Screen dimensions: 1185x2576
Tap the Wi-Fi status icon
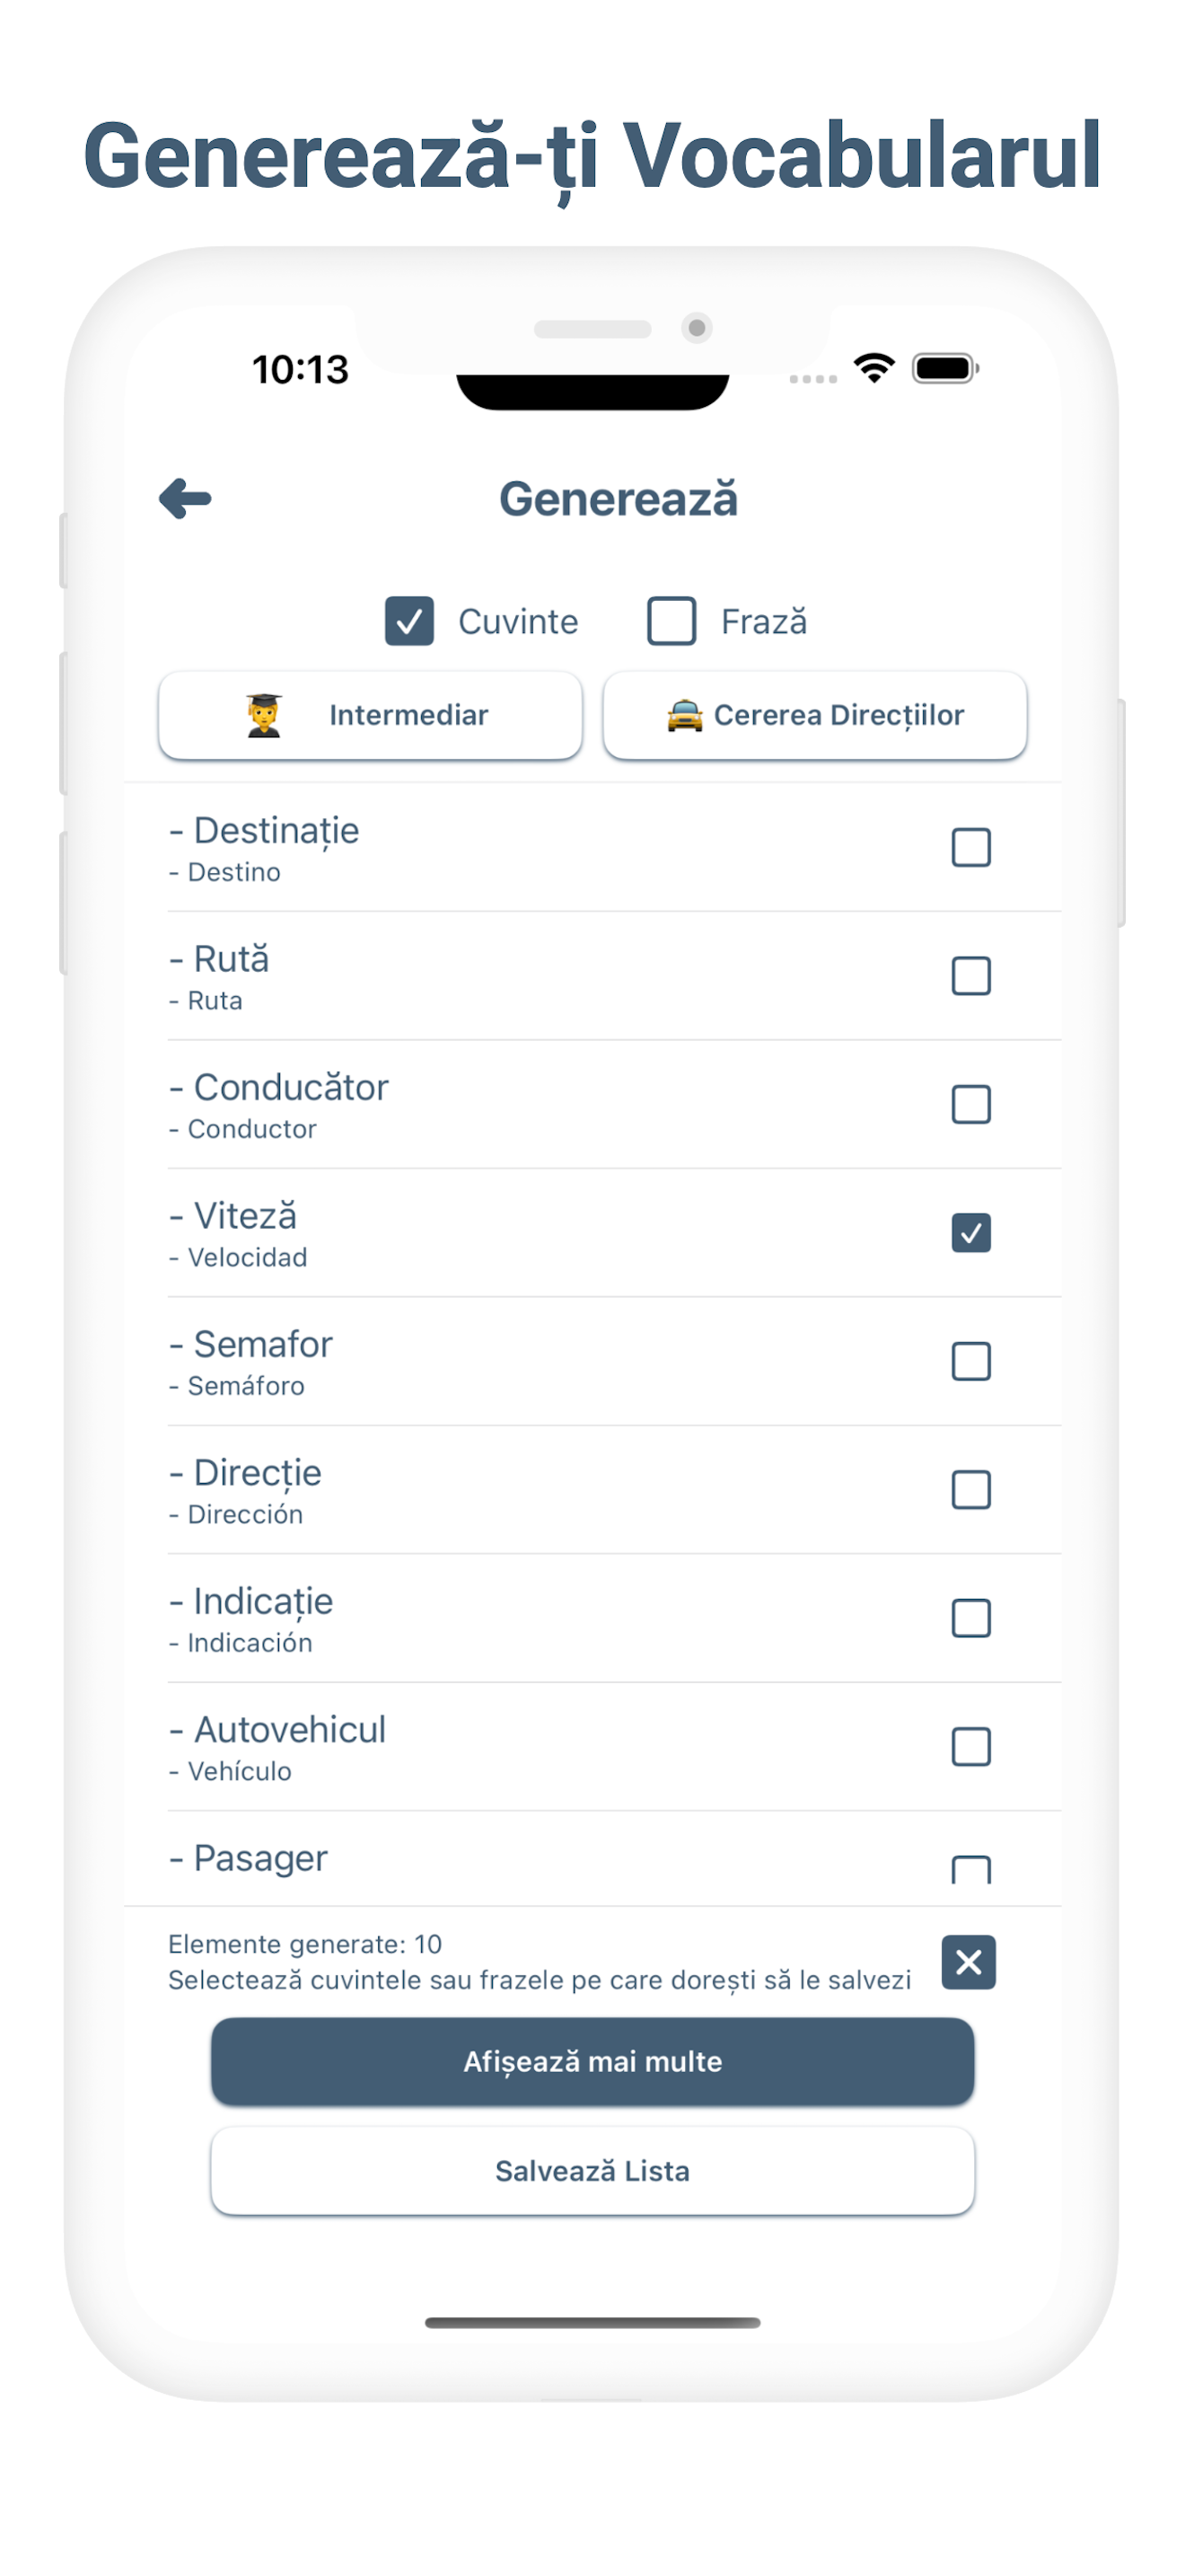[874, 368]
